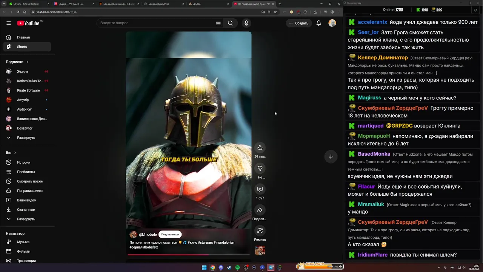Open the @k1nodude channel link
The height and width of the screenshot is (272, 483).
click(x=148, y=234)
